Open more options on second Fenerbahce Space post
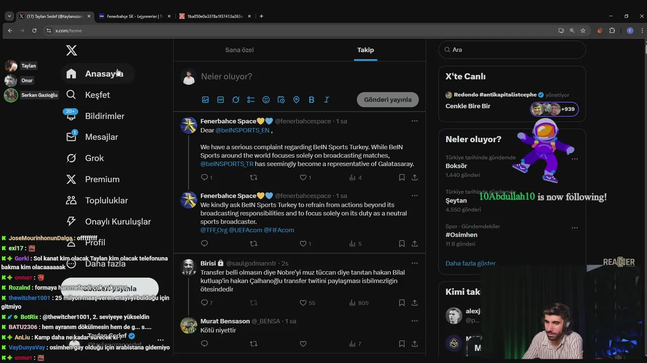 click(x=414, y=196)
